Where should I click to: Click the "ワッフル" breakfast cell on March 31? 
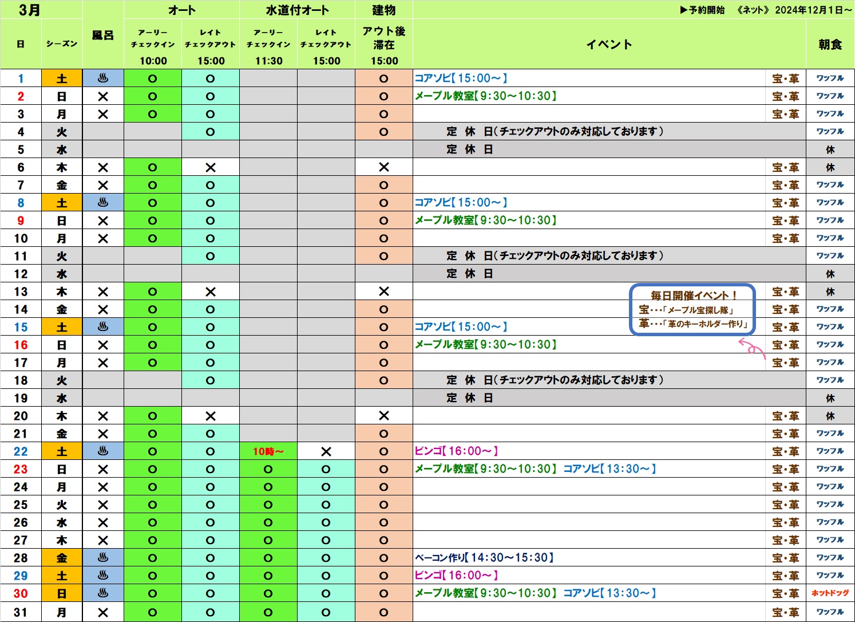830,612
